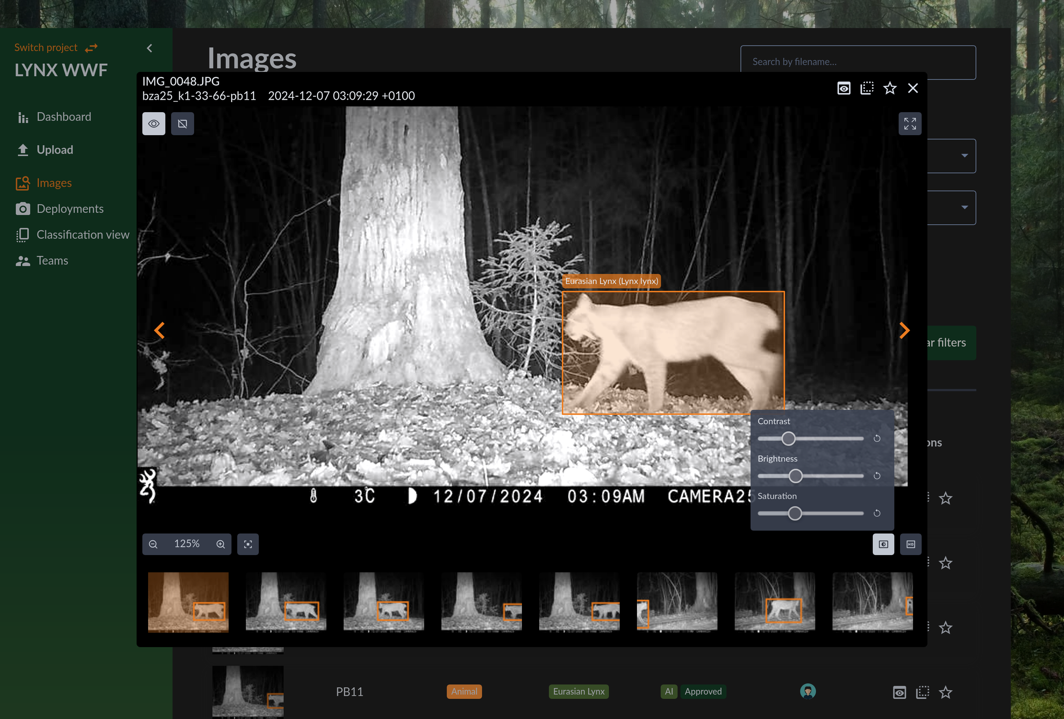Adjust the Contrast slider
The height and width of the screenshot is (719, 1064).
point(788,439)
